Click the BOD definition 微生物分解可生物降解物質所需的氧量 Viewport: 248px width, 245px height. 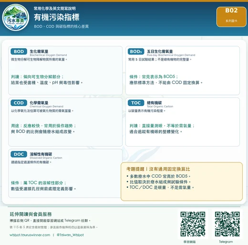(39, 59)
